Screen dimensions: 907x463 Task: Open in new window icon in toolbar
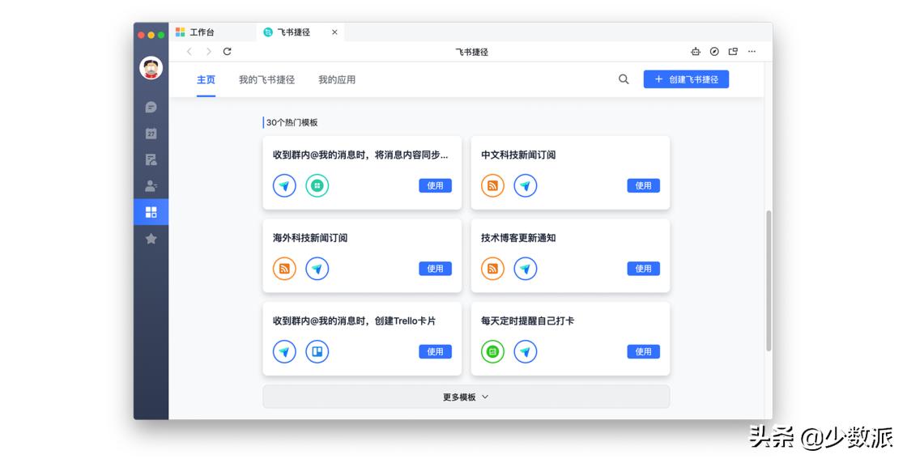tap(733, 52)
